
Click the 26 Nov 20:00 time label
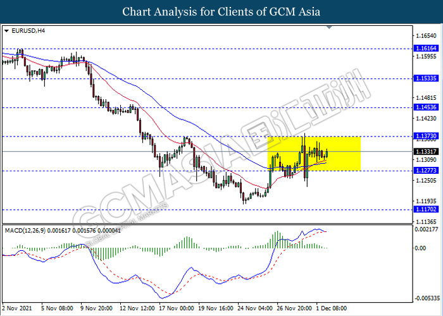tap(295, 308)
